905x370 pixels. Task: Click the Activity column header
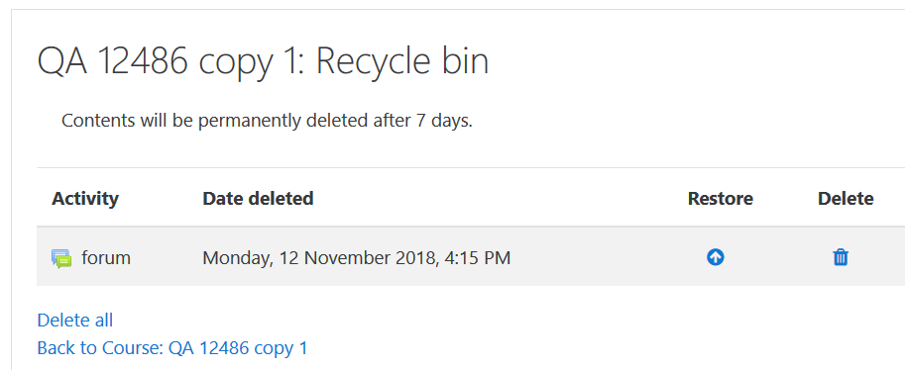point(85,198)
